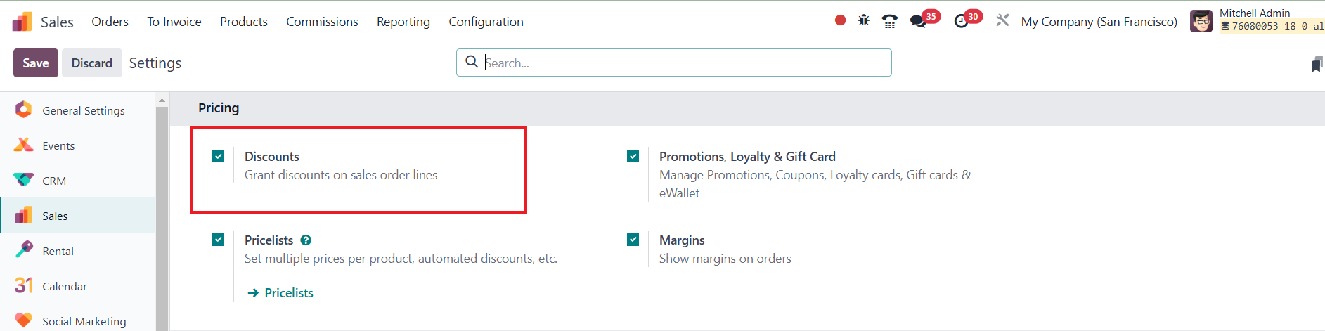Select CRM in the settings sidebar

(x=54, y=181)
